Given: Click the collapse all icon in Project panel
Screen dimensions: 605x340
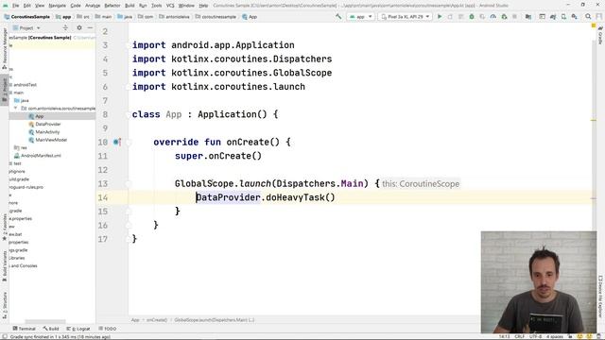Looking at the screenshot, I should (65, 27).
